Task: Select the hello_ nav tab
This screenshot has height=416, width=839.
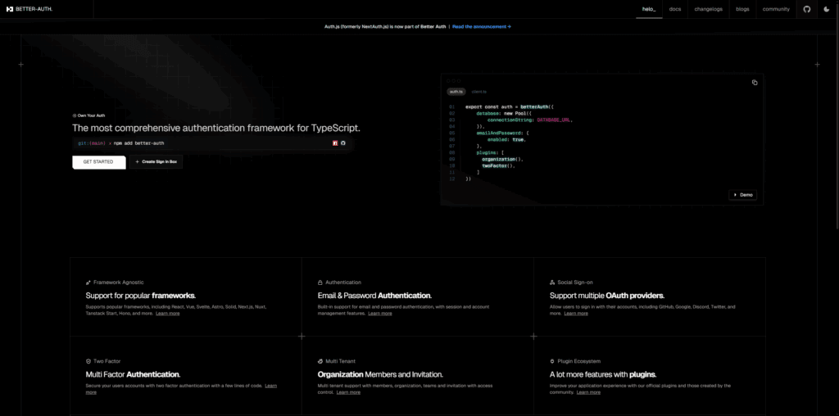Action: pos(649,9)
